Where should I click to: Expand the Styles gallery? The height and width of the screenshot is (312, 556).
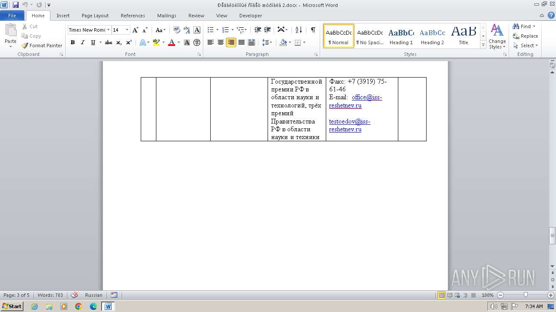tap(483, 45)
